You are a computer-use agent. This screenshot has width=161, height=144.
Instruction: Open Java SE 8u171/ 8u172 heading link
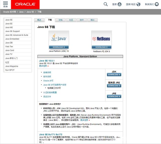(51, 134)
